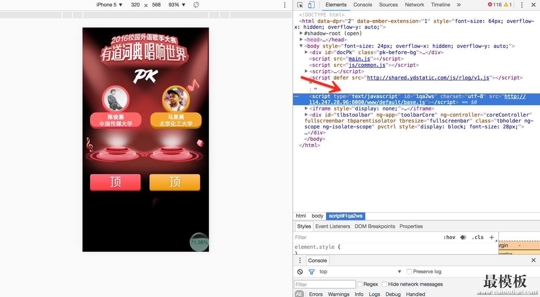Select body breadcrumb
540x297 pixels.
pyautogui.click(x=317, y=216)
